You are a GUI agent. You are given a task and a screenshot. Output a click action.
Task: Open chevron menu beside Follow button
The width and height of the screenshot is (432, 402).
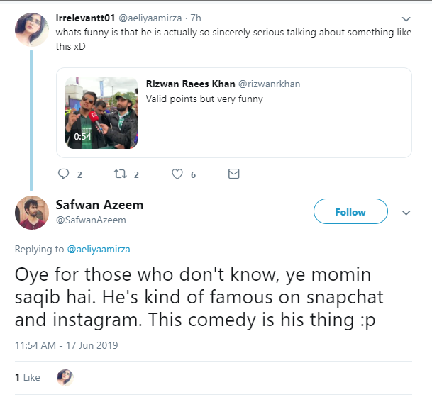coord(406,212)
